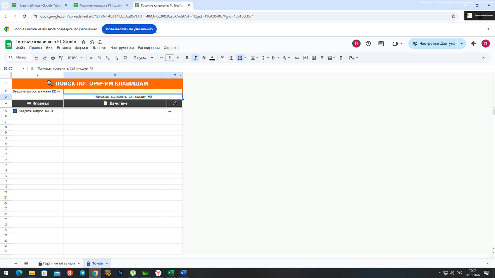Click the Insert chart icon
Screen dimensions: 495x278
tap(314, 58)
